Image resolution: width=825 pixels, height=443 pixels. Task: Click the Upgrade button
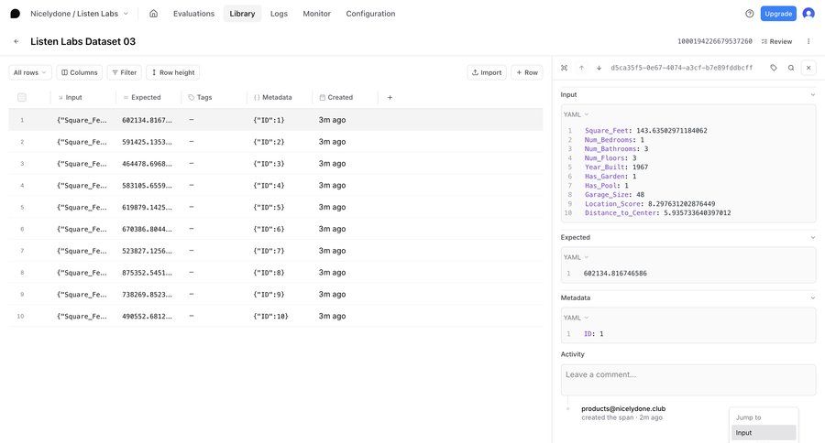click(778, 14)
